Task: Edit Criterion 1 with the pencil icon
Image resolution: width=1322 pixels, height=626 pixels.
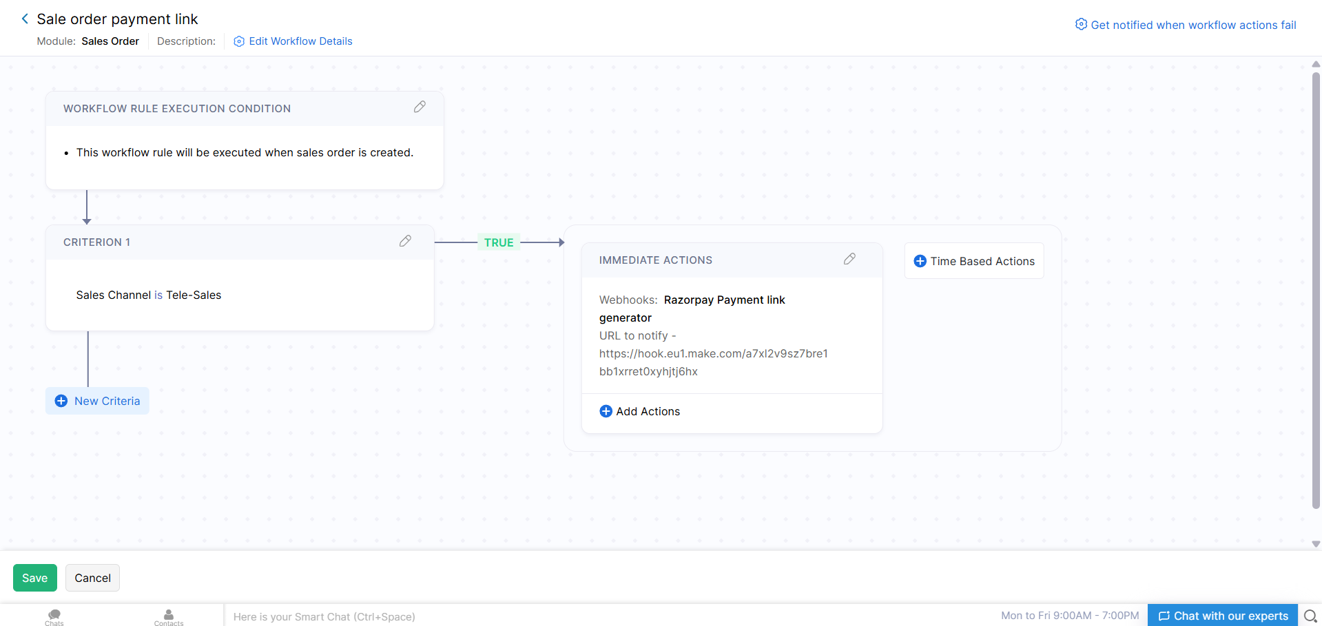Action: (405, 241)
